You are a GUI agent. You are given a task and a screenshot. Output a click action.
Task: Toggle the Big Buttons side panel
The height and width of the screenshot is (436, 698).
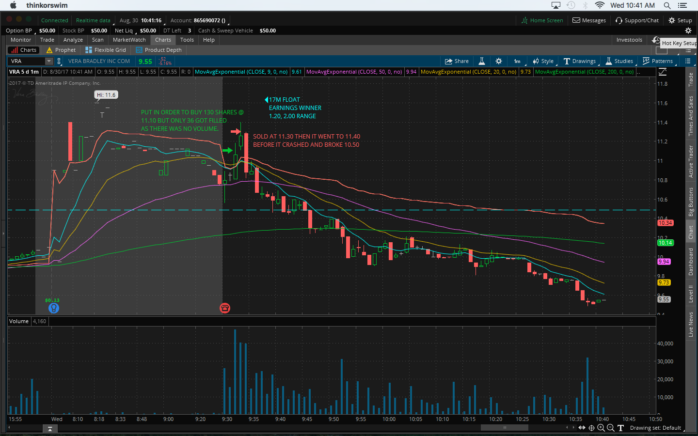691,202
